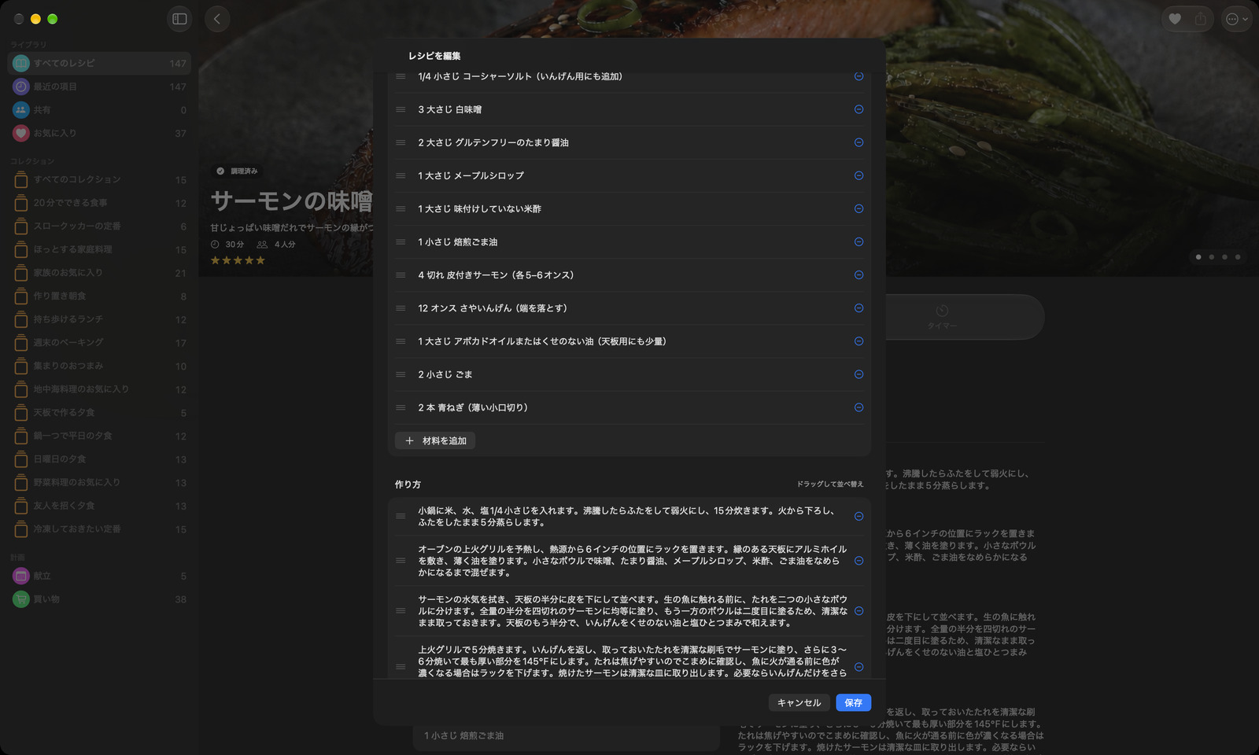
Task: Click the heart favorite icon in toolbar
Action: click(1175, 19)
